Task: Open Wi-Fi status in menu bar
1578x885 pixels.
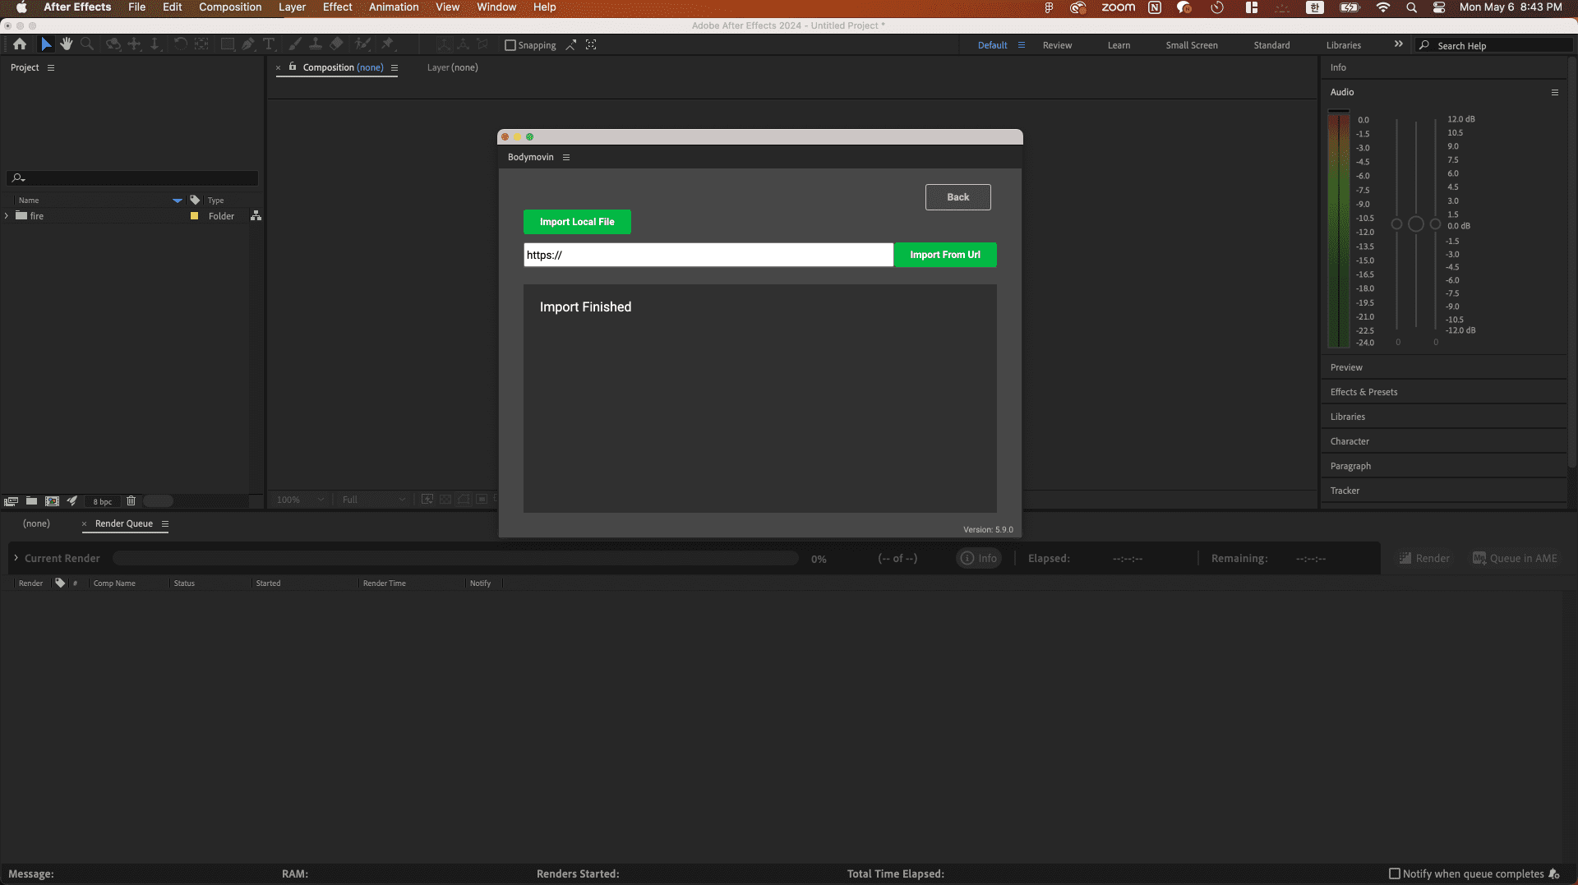Action: pyautogui.click(x=1383, y=7)
